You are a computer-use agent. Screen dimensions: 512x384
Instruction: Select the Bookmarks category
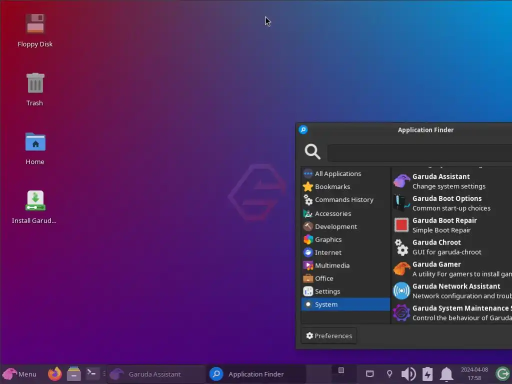345,187
